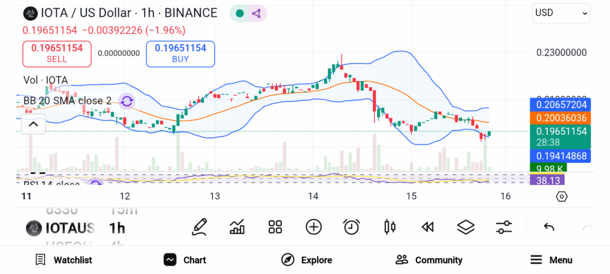Viewport: 610px width, 274px height.
Task: Open the indicators chart icon
Action: click(237, 226)
